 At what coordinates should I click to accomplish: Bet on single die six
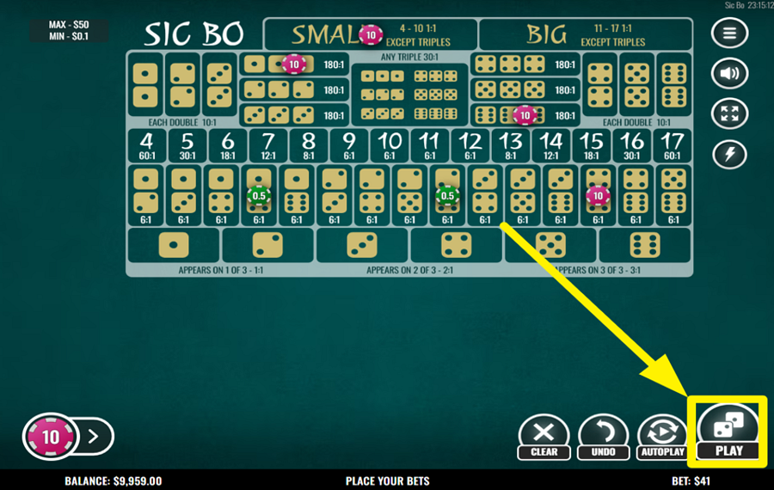(x=645, y=245)
